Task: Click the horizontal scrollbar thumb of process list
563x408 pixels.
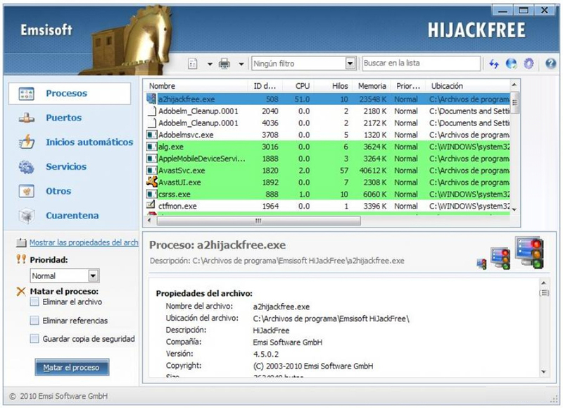Action: click(x=258, y=221)
